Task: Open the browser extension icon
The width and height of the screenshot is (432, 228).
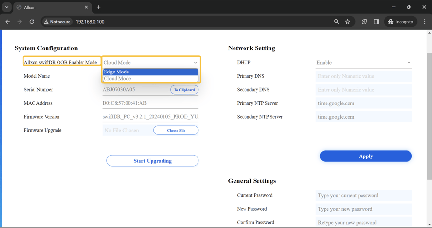Action: 364,22
